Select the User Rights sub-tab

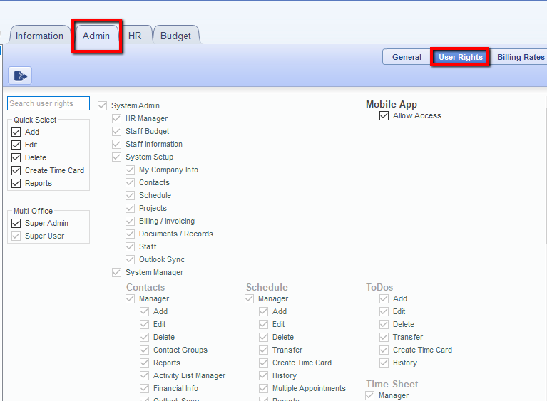tap(461, 57)
